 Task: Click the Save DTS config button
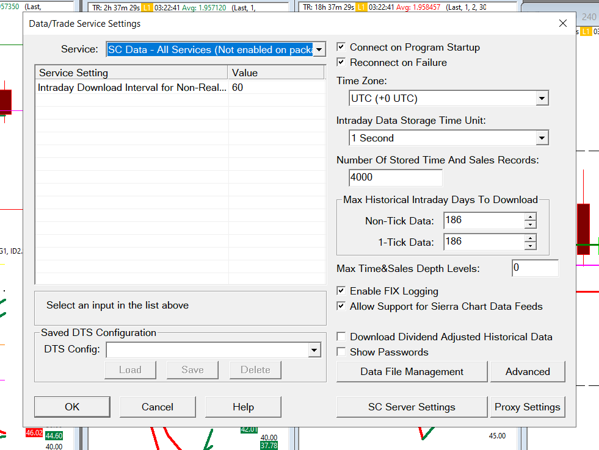[192, 370]
